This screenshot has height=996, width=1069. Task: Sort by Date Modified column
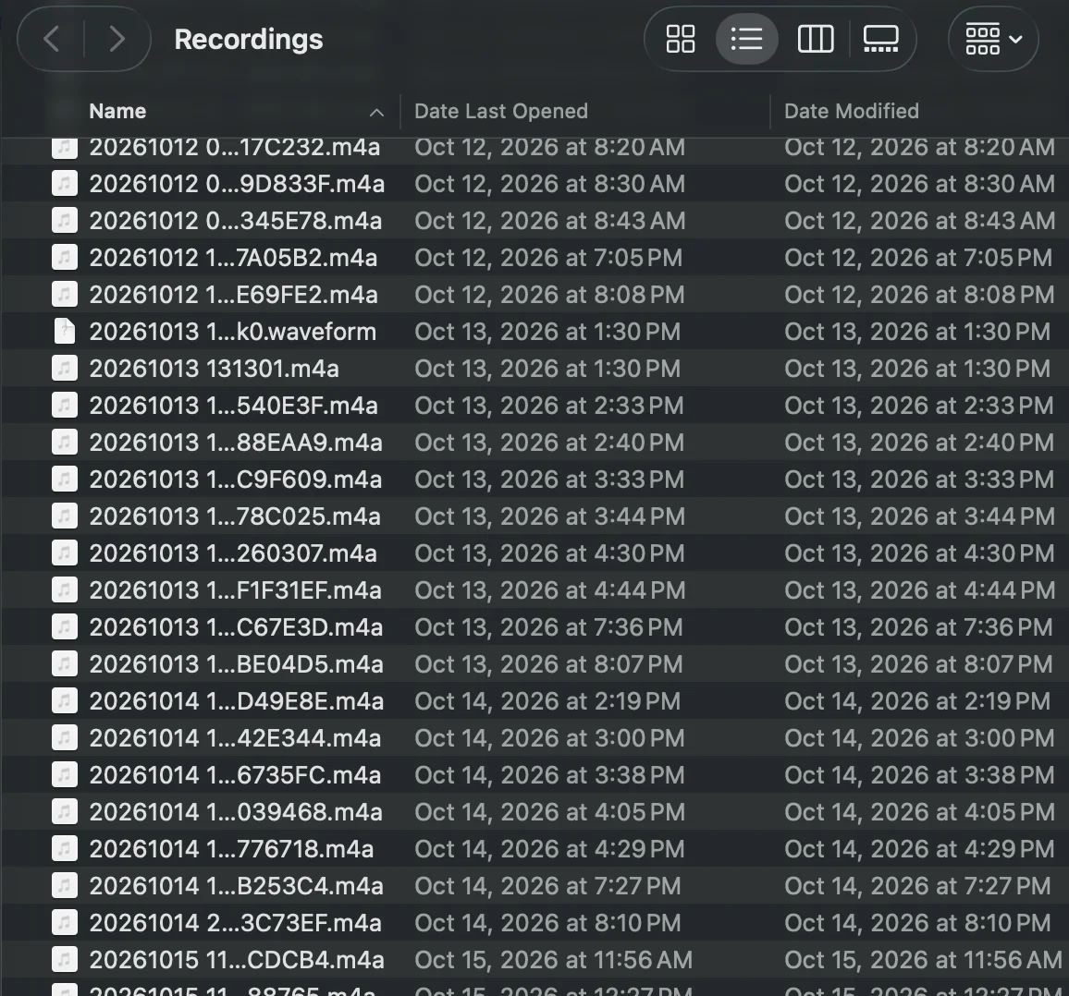coord(852,111)
